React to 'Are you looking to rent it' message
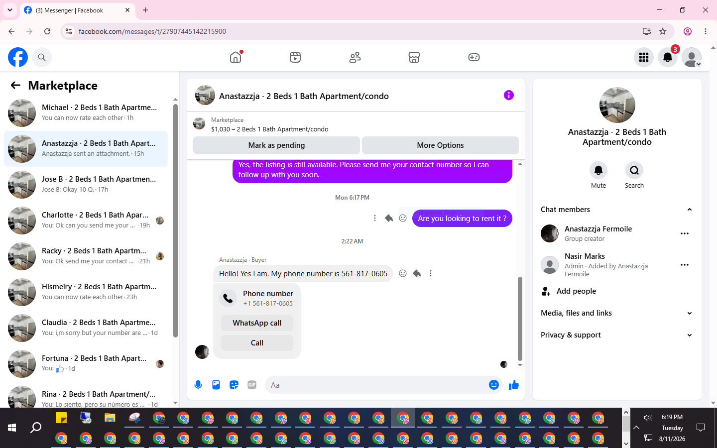The height and width of the screenshot is (448, 717). click(x=403, y=218)
